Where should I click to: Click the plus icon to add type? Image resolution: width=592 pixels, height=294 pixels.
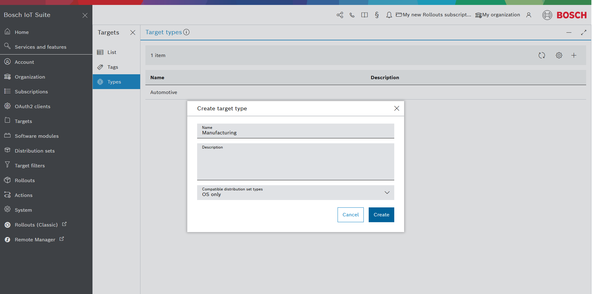tap(574, 55)
